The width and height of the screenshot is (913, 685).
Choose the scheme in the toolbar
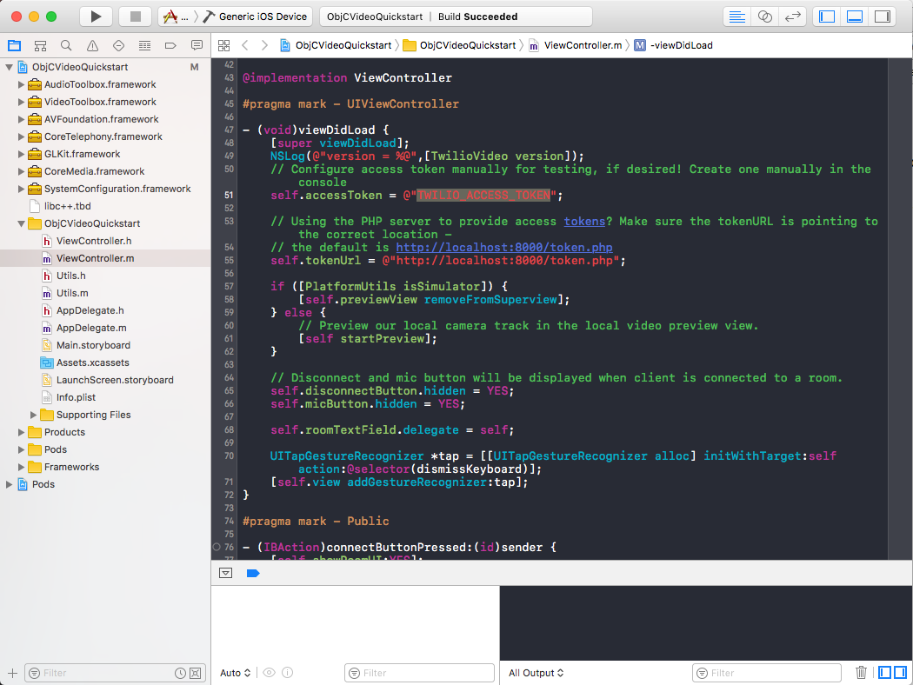(x=176, y=17)
